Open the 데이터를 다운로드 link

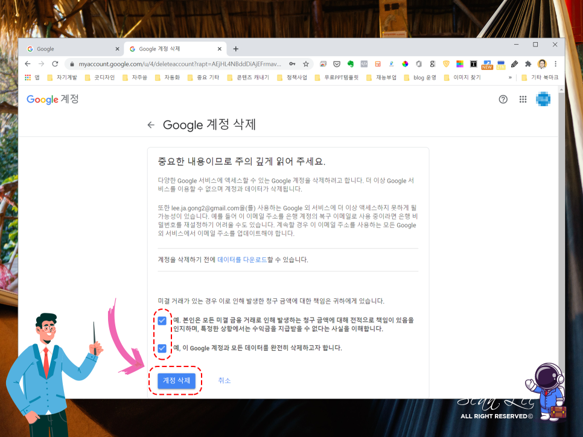pyautogui.click(x=242, y=260)
